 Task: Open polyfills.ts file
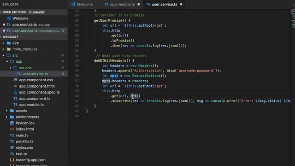(x=24, y=142)
